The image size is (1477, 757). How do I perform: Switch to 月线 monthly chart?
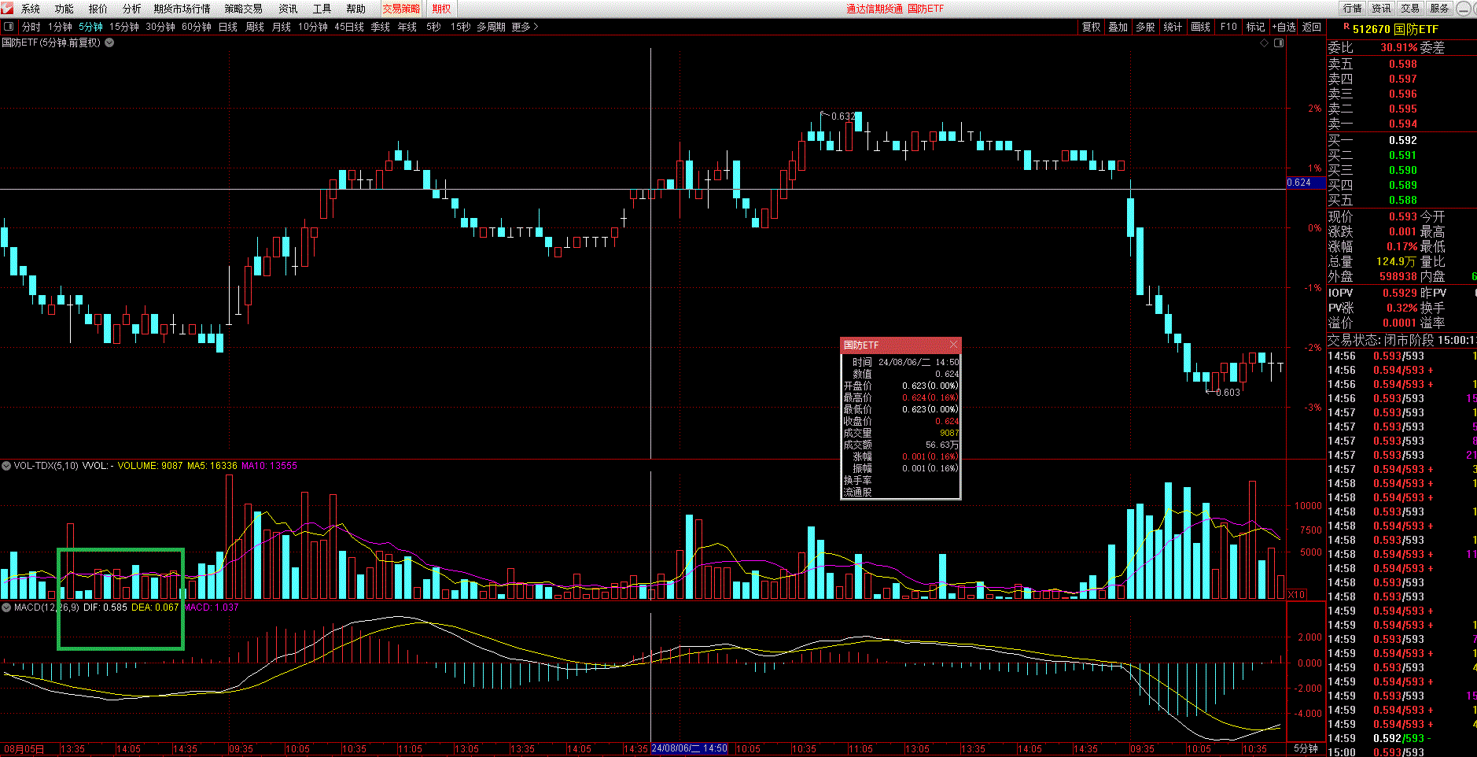pos(282,27)
